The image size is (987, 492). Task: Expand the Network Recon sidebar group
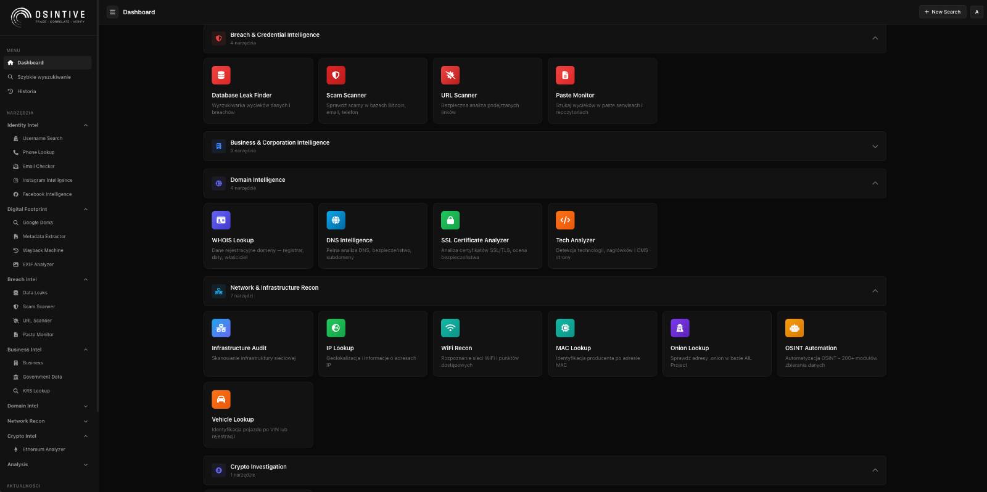coord(47,421)
